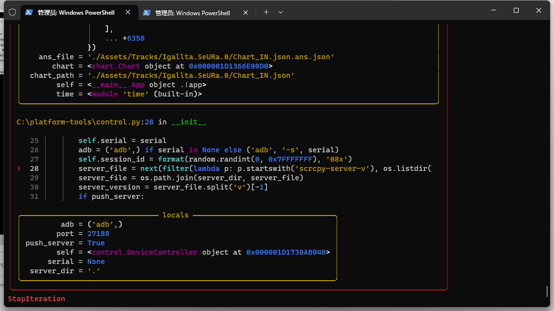Click PowerShell icon on second tab

147,13
